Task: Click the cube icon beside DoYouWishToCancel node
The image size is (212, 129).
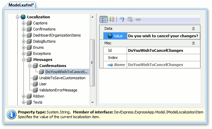Action: pyautogui.click(x=41, y=72)
